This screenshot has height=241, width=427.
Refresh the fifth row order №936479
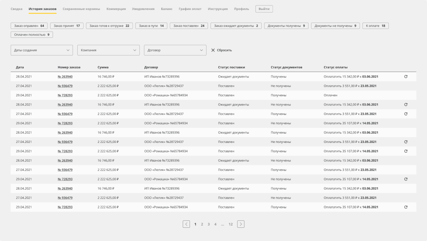406,114
